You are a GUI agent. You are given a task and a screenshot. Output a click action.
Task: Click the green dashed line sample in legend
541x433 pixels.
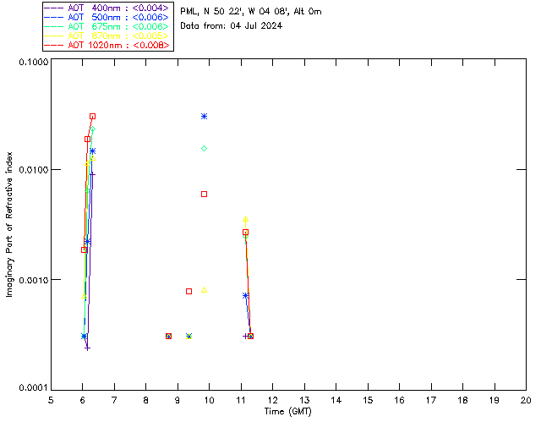coord(54,26)
